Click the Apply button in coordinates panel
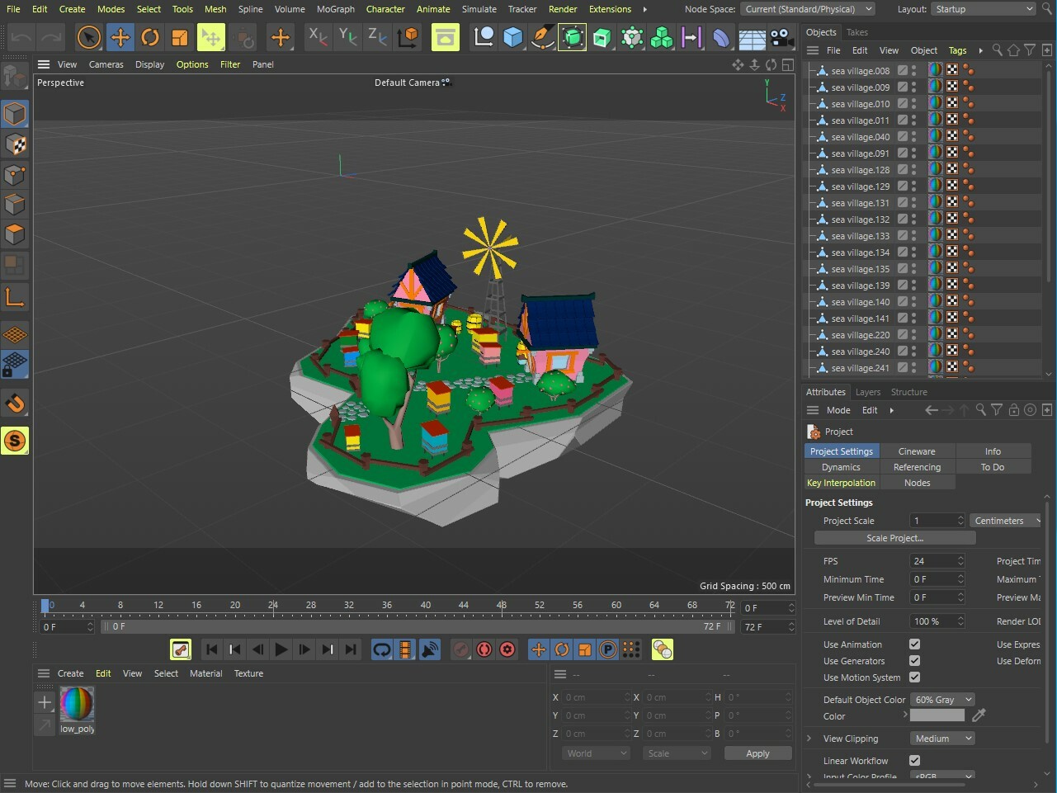 click(x=757, y=753)
